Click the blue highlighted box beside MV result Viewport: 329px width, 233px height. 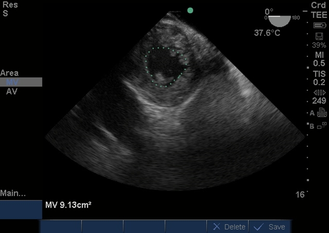tap(21, 210)
